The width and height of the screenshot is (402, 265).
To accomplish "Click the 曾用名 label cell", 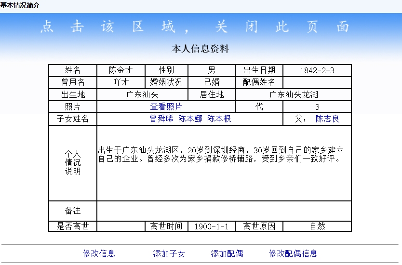I will (73, 82).
